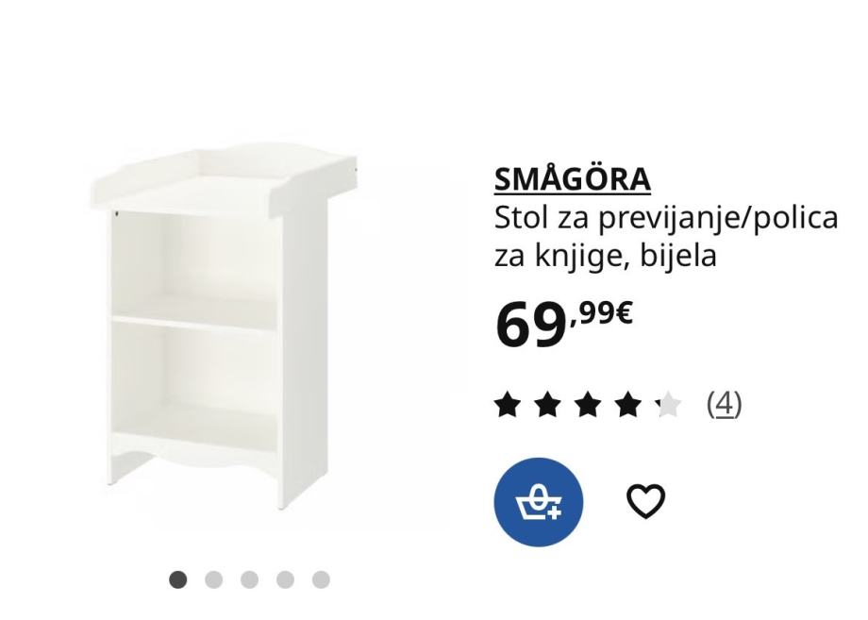This screenshot has height=620, width=868.
Task: Click the changing table top tray in photo
Action: [x=223, y=183]
